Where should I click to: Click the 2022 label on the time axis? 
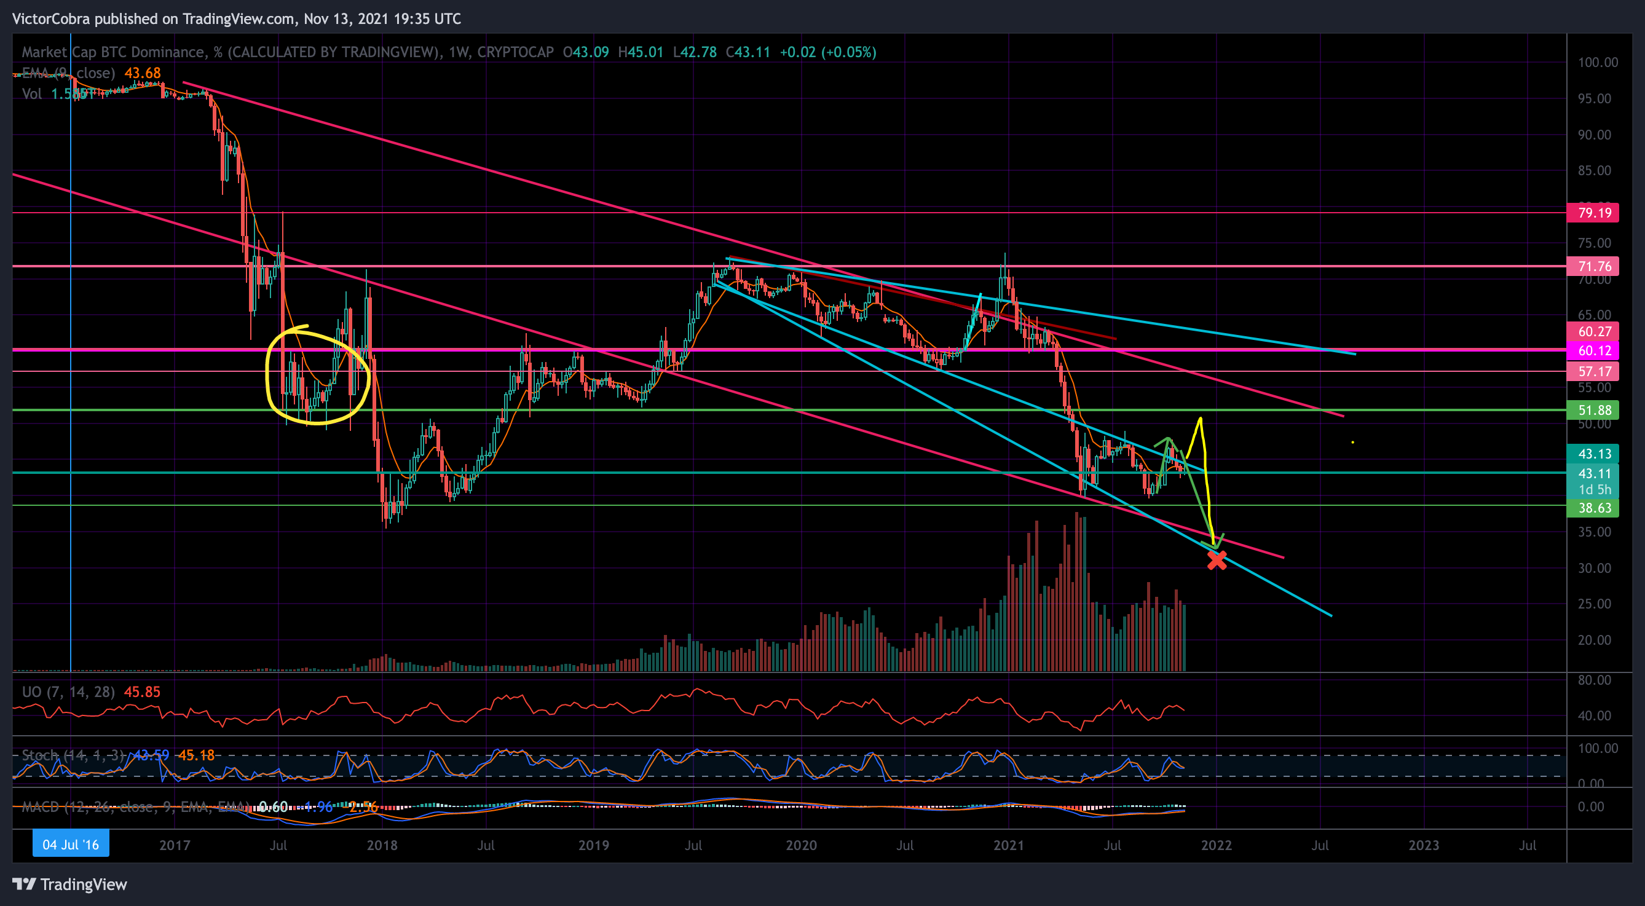(1217, 845)
